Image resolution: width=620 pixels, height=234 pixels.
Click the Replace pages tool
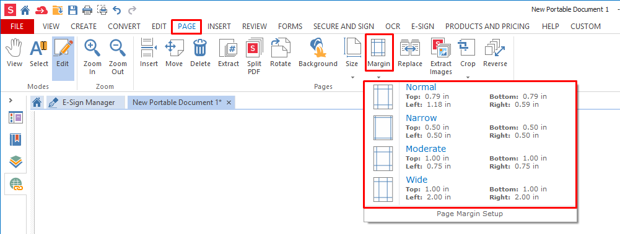[x=409, y=52]
